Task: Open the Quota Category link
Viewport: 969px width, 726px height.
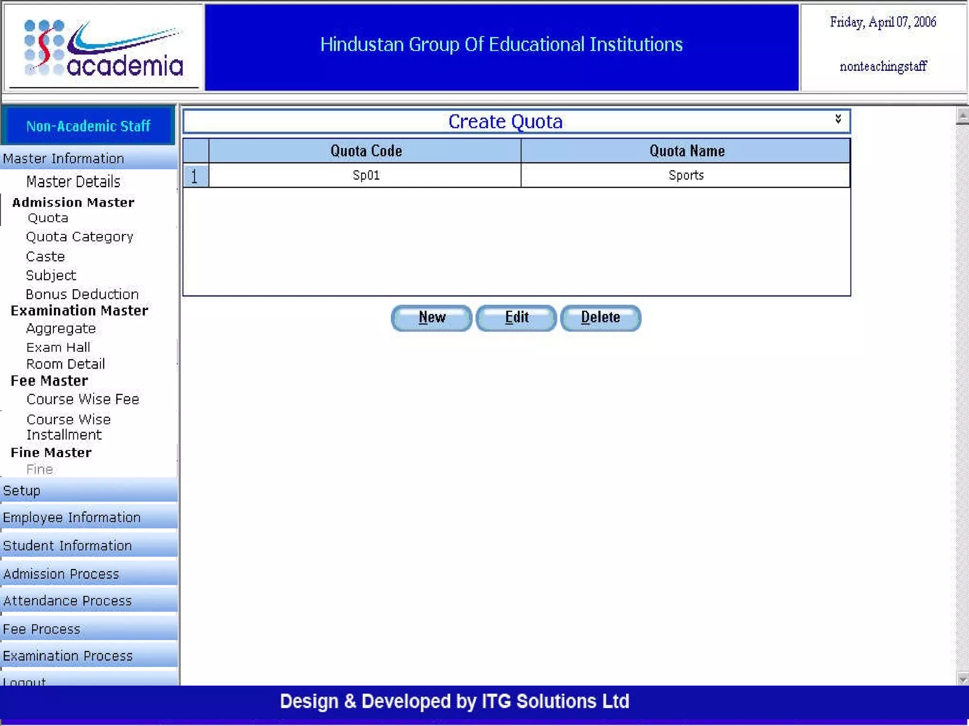Action: (x=79, y=237)
